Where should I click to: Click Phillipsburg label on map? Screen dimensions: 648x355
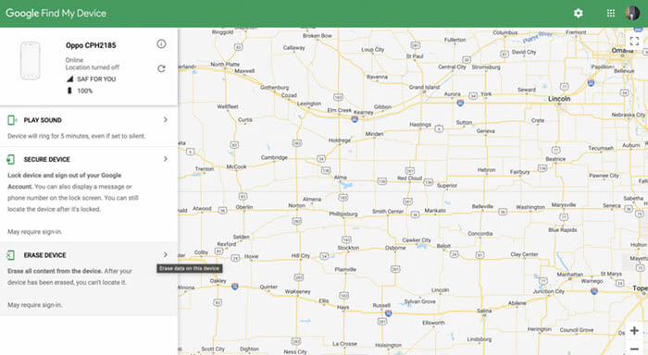coord(343,214)
